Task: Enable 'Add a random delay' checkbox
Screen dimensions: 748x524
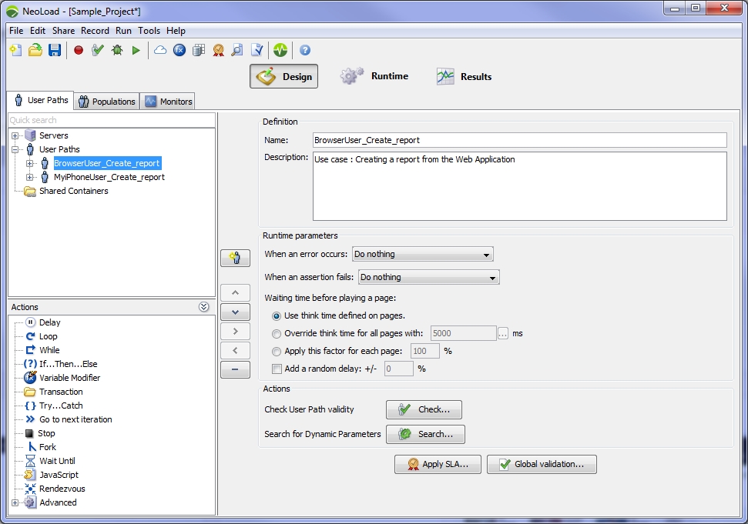Action: click(x=277, y=369)
